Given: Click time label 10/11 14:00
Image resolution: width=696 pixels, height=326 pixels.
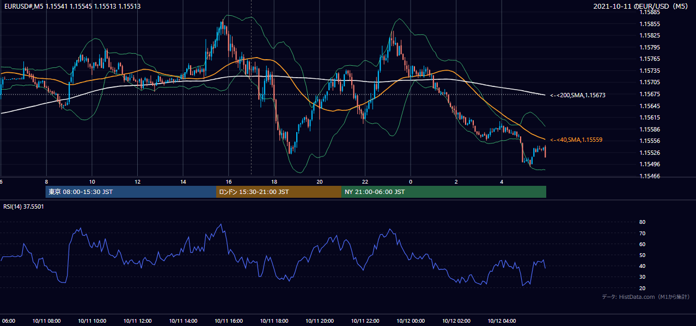Looking at the screenshot, I should coord(183,321).
